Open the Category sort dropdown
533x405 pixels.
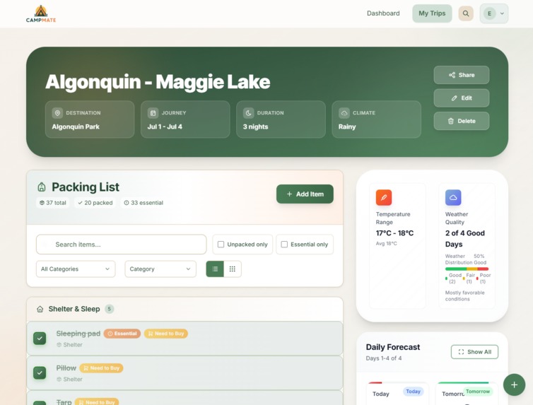pos(160,269)
